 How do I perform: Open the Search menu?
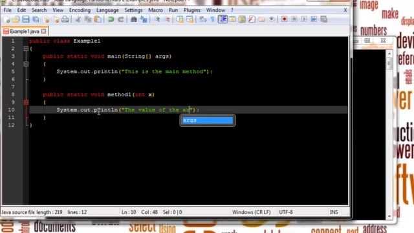coord(39,10)
